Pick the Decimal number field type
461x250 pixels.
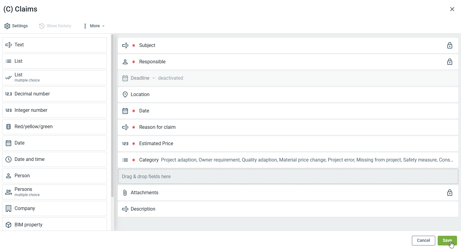[x=55, y=94]
